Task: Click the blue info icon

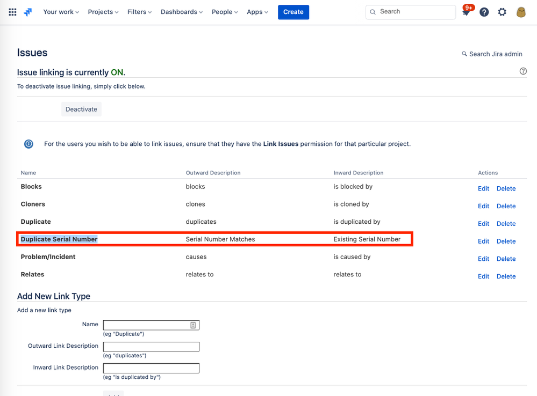Action: click(29, 144)
